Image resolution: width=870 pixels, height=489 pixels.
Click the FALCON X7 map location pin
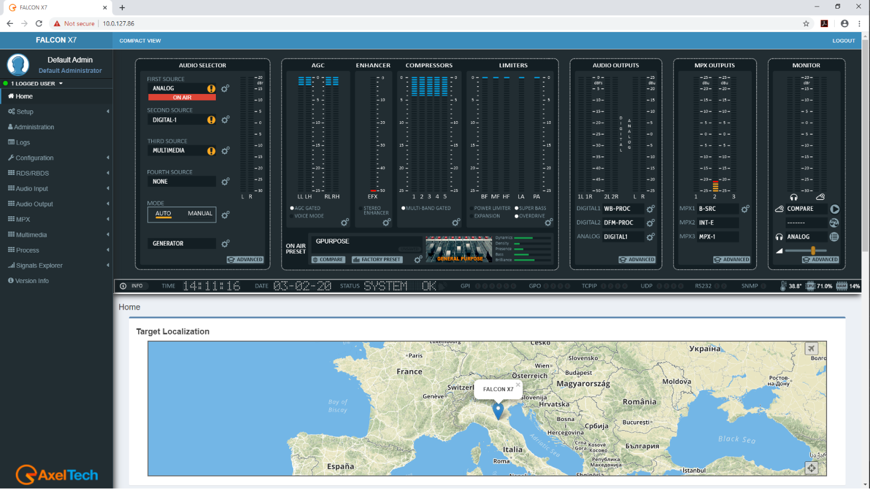click(x=498, y=411)
